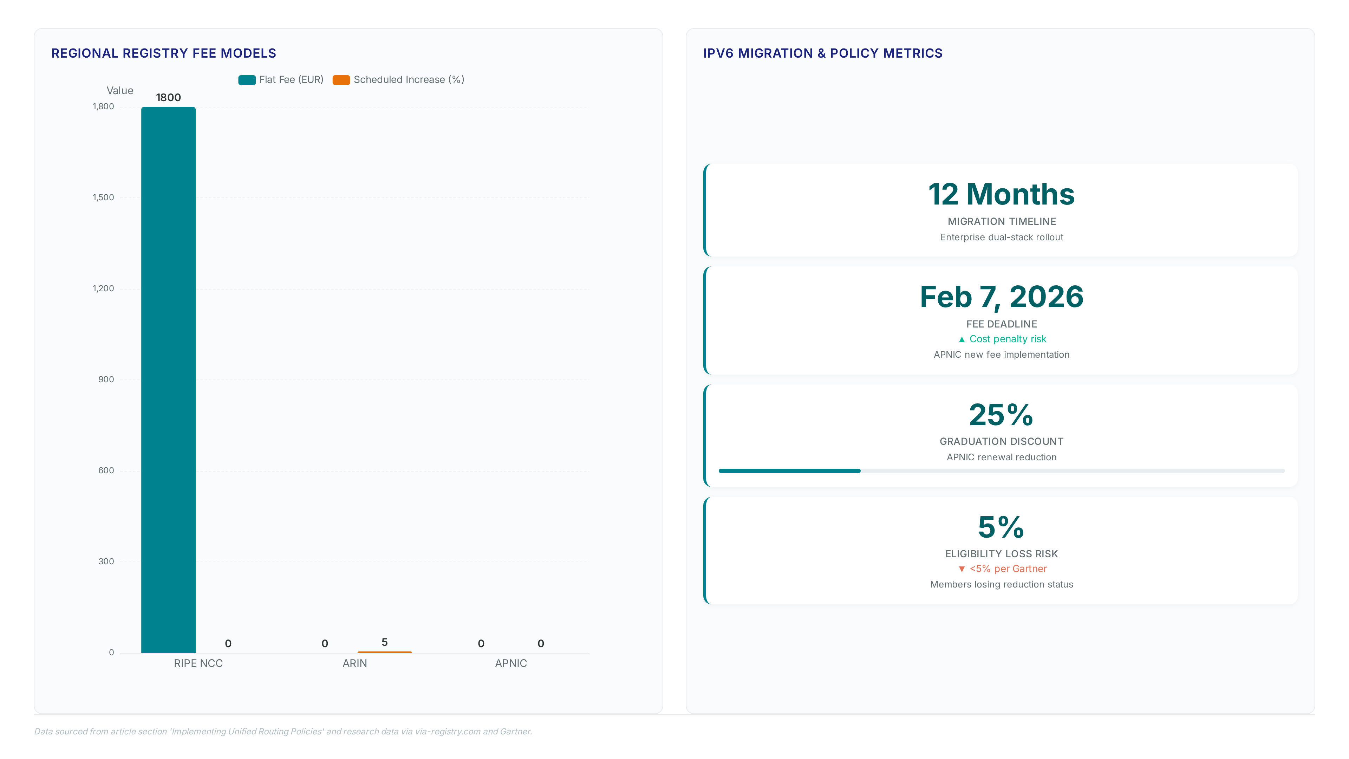The width and height of the screenshot is (1349, 759).
Task: Click the 1,500 y-axis tick label
Action: 103,197
